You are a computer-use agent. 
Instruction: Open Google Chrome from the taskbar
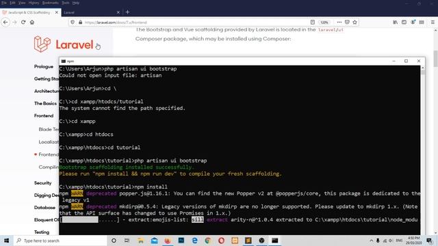click(208, 241)
